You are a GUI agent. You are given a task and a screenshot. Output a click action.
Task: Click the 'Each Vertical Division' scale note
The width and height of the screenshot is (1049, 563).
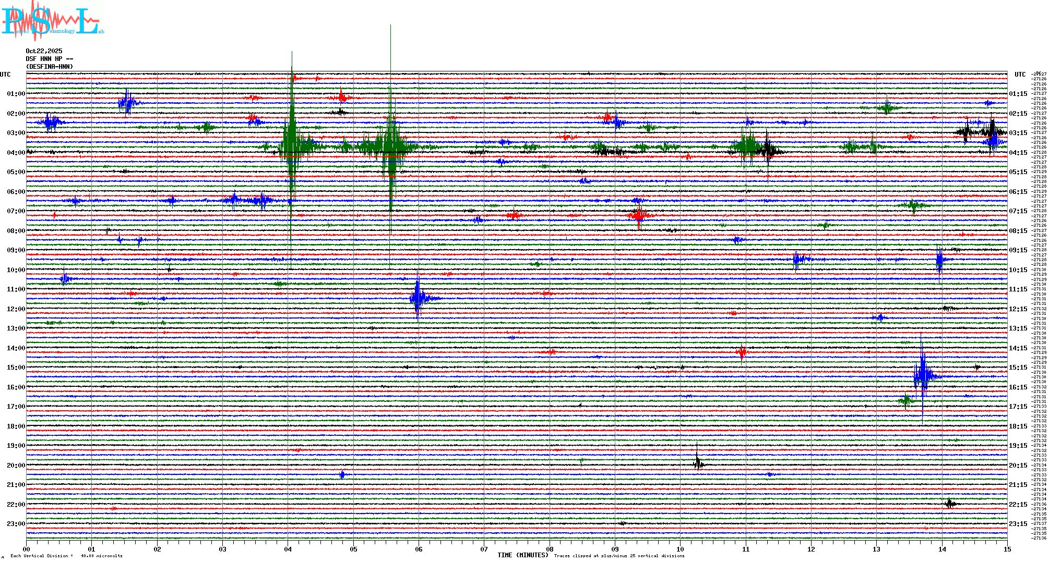click(66, 556)
